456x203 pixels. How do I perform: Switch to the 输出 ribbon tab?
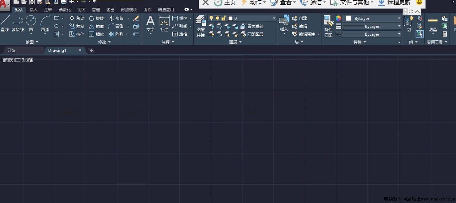point(110,10)
